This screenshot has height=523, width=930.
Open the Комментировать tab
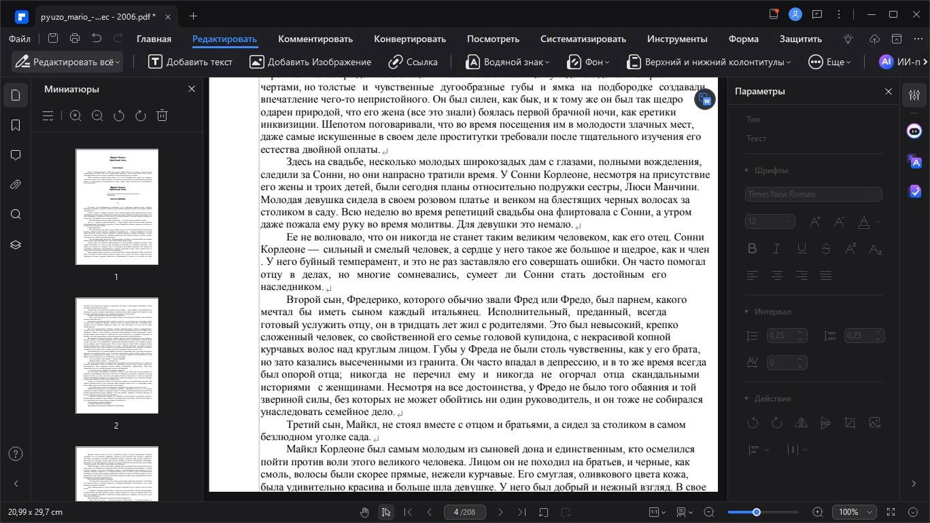click(315, 39)
